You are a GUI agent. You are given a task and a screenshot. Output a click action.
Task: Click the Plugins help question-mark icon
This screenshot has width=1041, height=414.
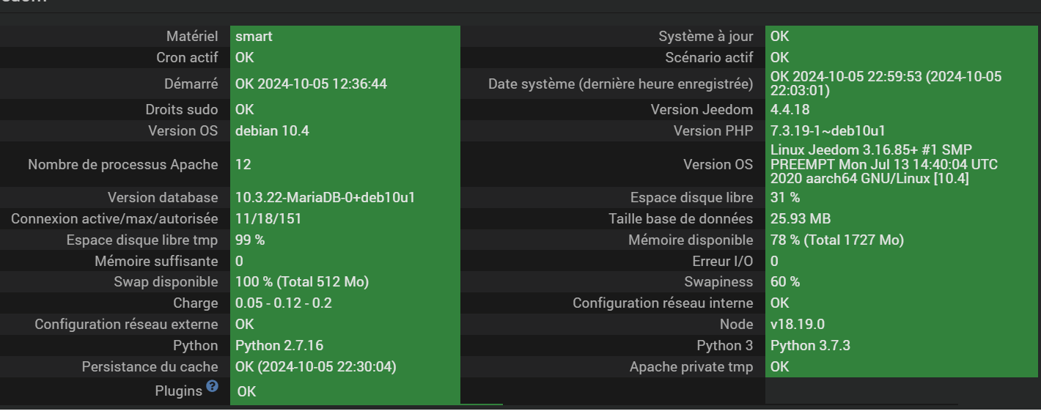pyautogui.click(x=213, y=385)
